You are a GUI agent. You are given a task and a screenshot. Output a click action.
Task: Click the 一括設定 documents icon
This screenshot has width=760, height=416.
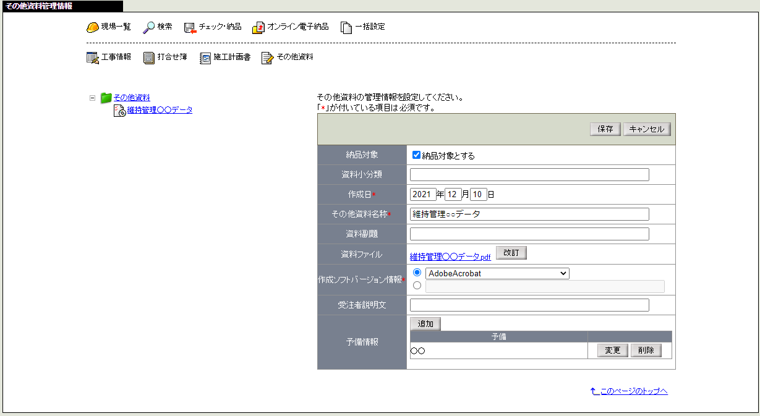(x=346, y=27)
